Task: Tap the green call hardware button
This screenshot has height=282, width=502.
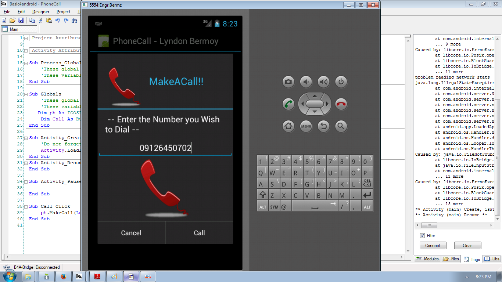Action: point(288,104)
